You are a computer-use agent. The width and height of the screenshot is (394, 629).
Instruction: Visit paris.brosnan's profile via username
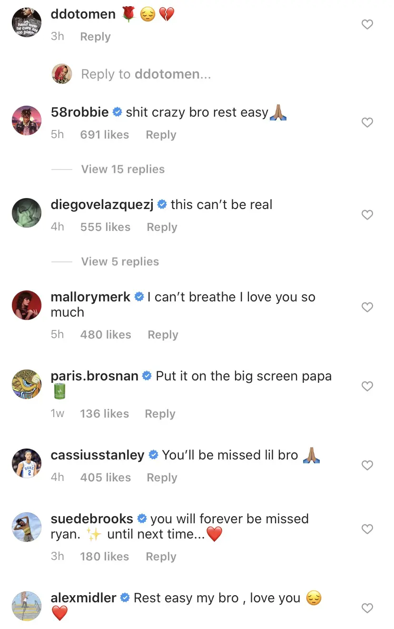pyautogui.click(x=95, y=376)
